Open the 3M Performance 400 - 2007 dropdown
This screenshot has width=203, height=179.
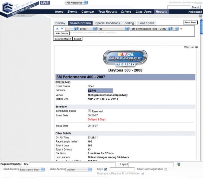151,29
